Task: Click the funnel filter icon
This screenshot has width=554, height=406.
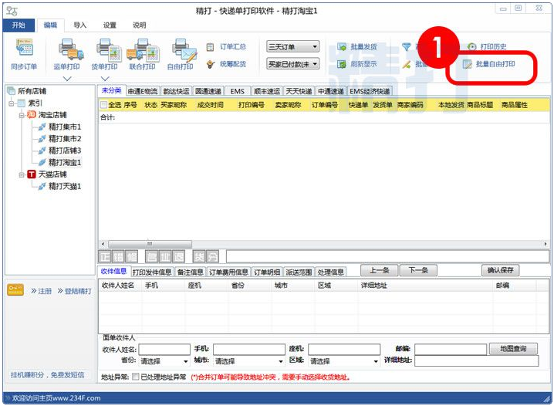Action: 407,46
